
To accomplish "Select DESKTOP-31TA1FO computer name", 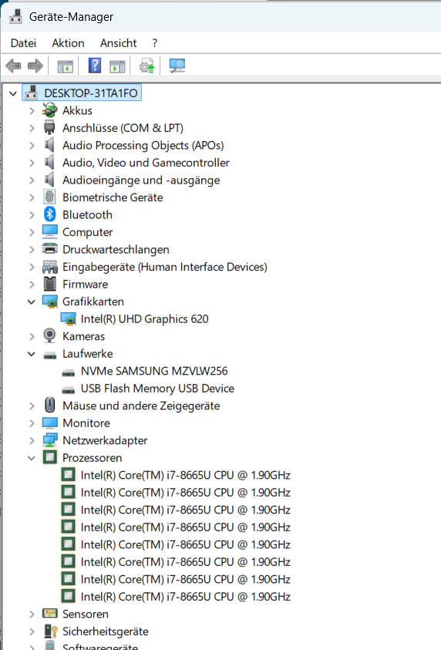I will pyautogui.click(x=91, y=93).
